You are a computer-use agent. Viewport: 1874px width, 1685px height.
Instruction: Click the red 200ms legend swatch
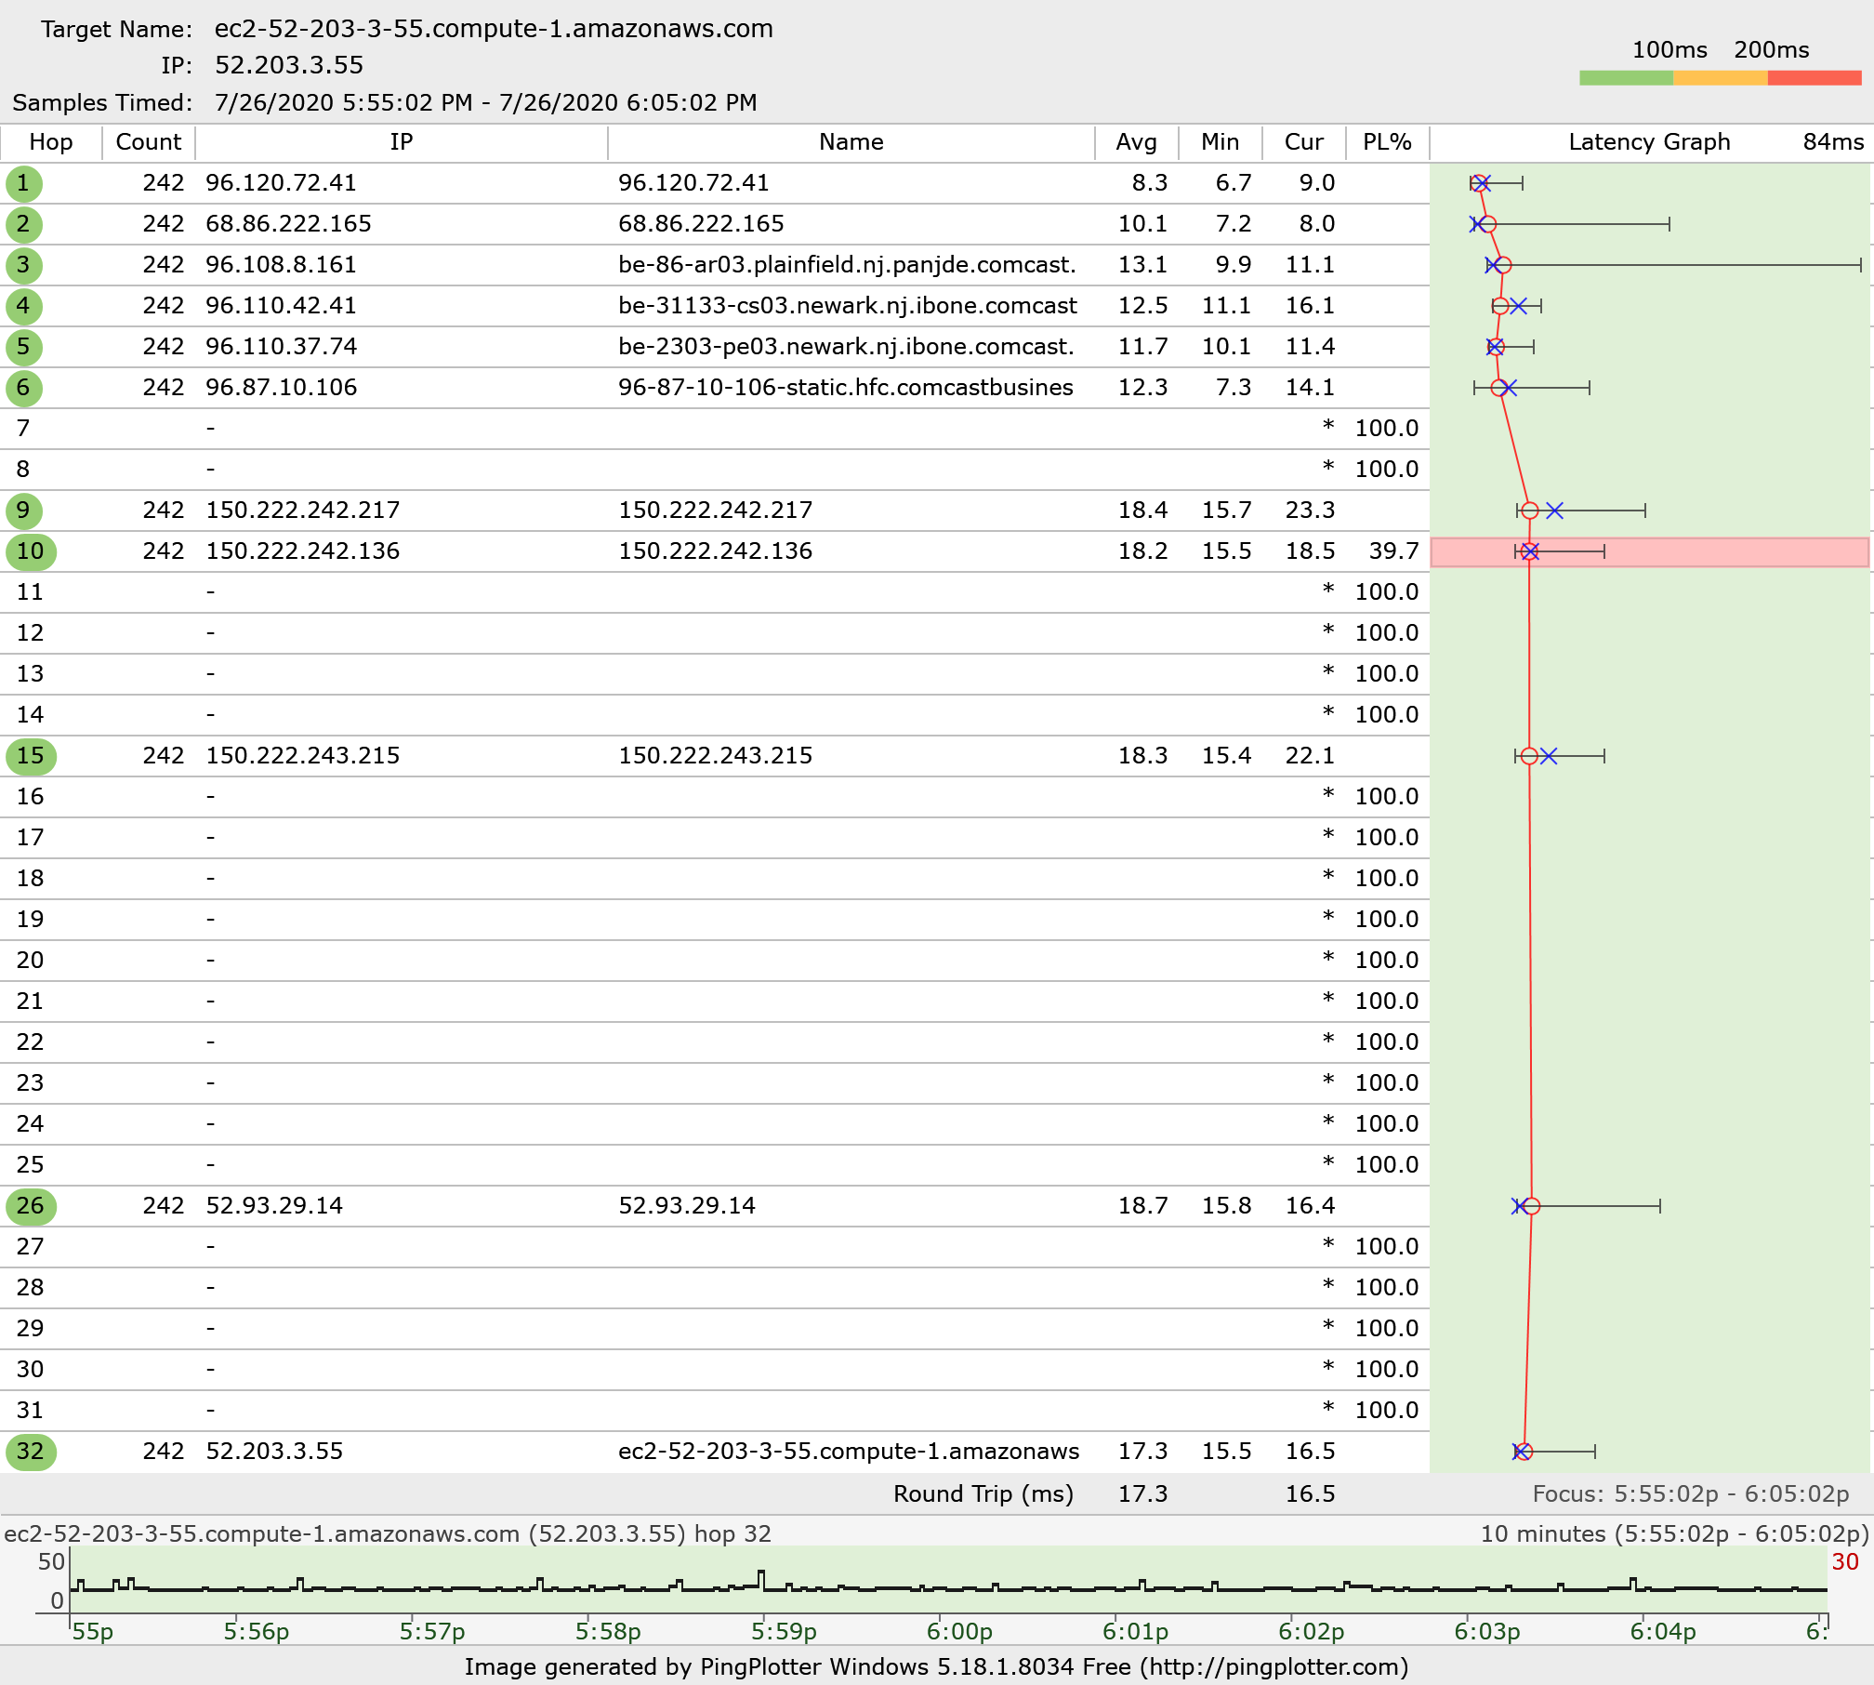(x=1814, y=78)
